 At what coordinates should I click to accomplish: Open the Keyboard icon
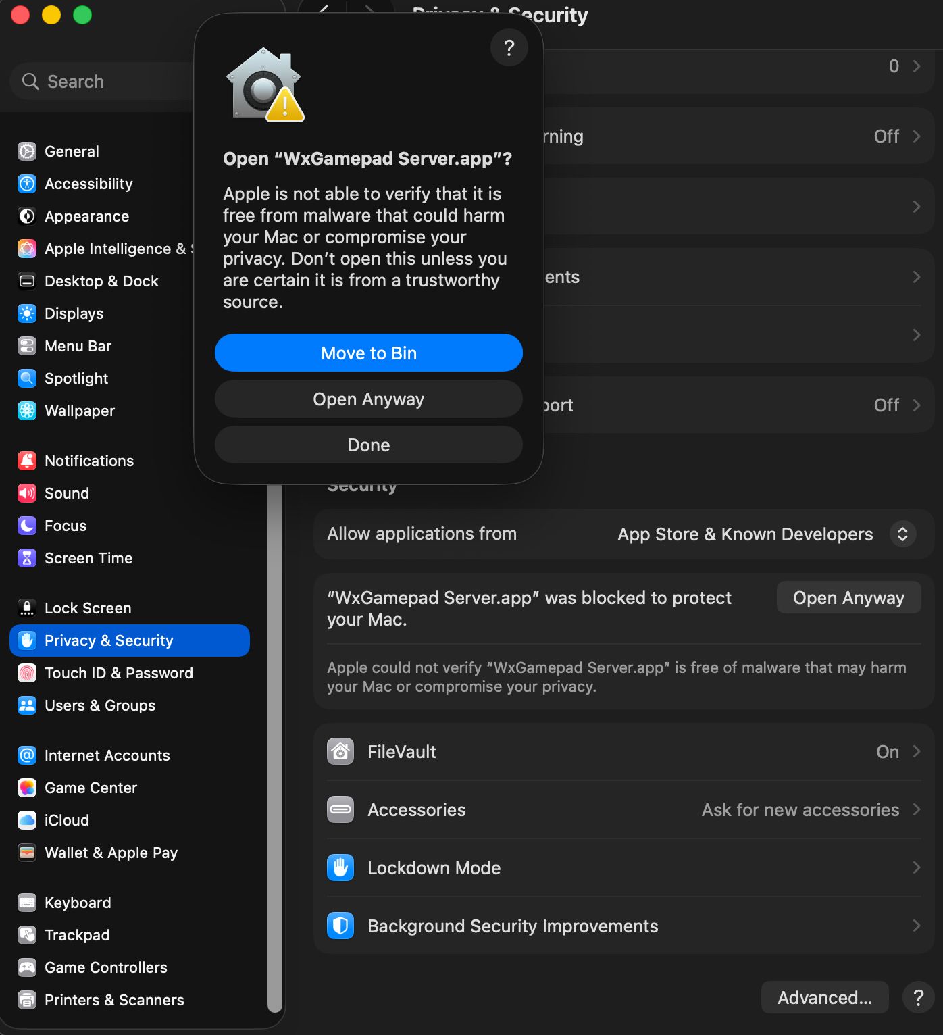click(27, 903)
